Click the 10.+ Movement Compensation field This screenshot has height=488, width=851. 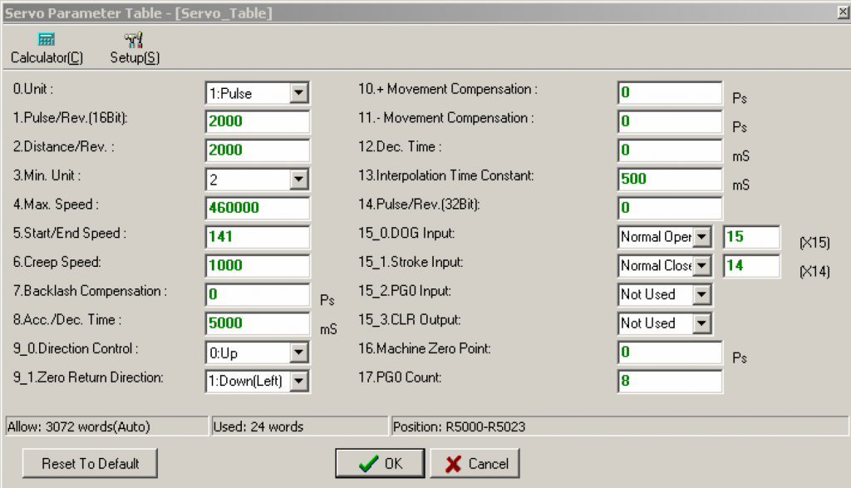coord(670,92)
